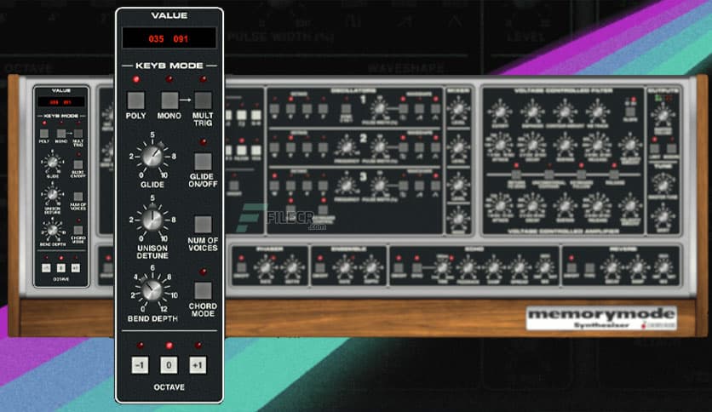Screen dimensions: 712x412
Task: Toggle the Return to Zero envelope button
Action: 516,175
